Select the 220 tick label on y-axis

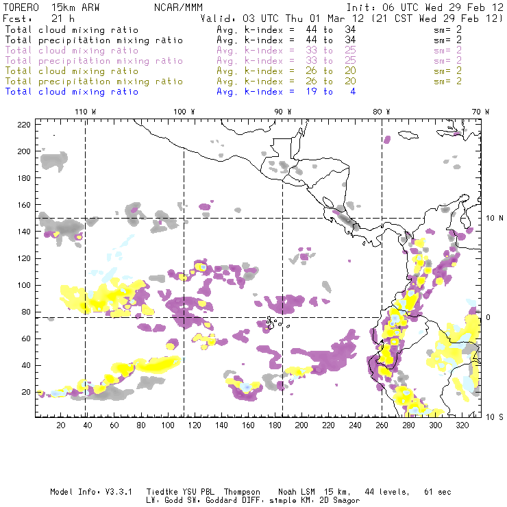tap(25, 125)
